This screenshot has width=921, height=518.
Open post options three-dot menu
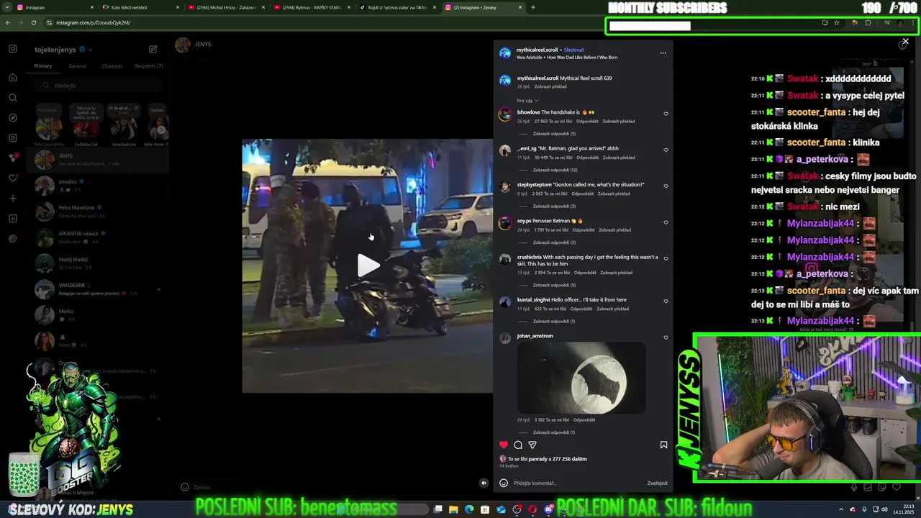[x=663, y=53]
